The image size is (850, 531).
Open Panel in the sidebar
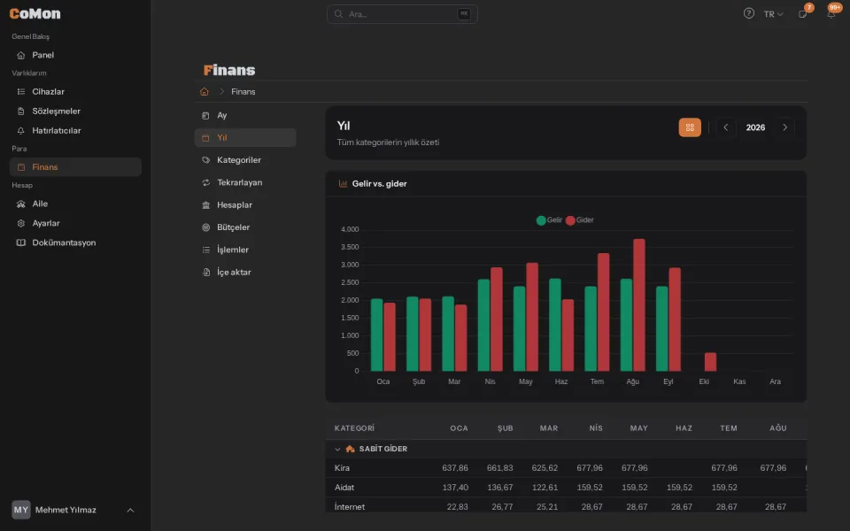[x=75, y=55]
